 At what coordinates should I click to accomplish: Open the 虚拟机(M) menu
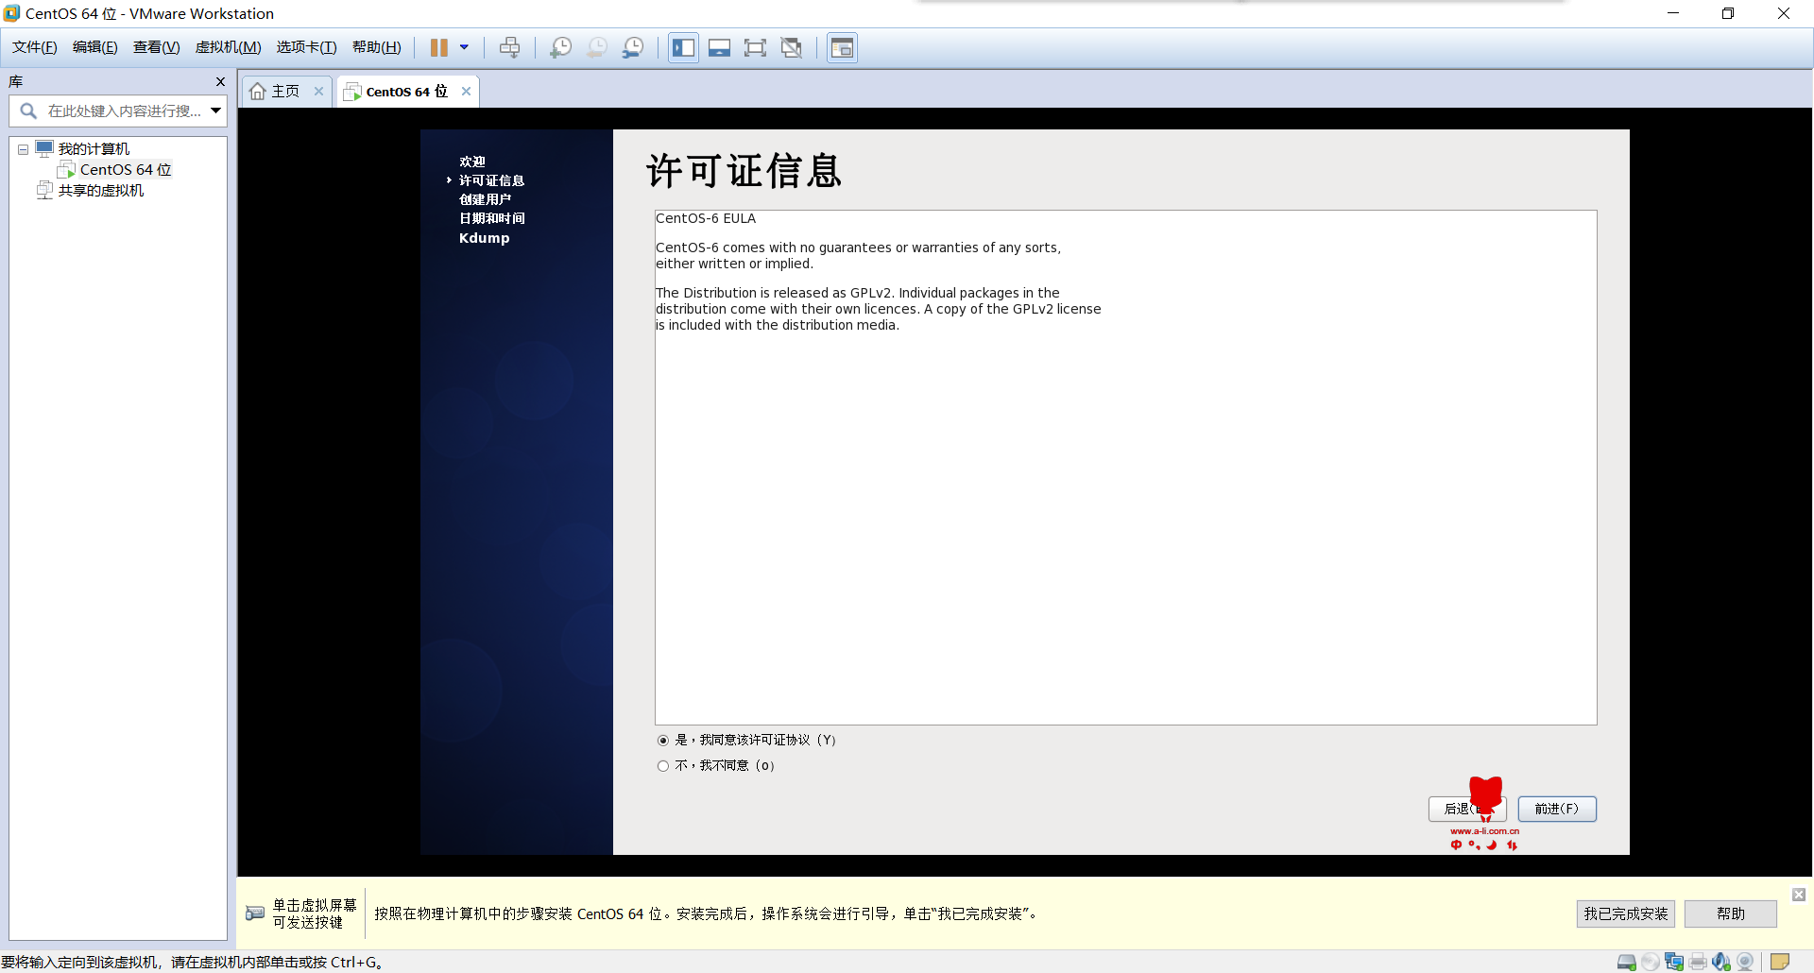pos(228,47)
